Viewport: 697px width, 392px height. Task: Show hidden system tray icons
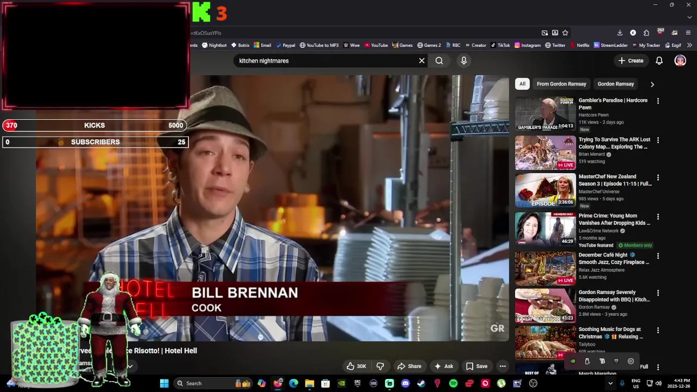click(610, 383)
